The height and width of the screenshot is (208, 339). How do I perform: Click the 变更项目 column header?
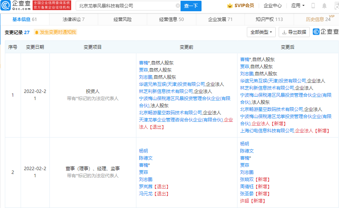tap(93, 47)
